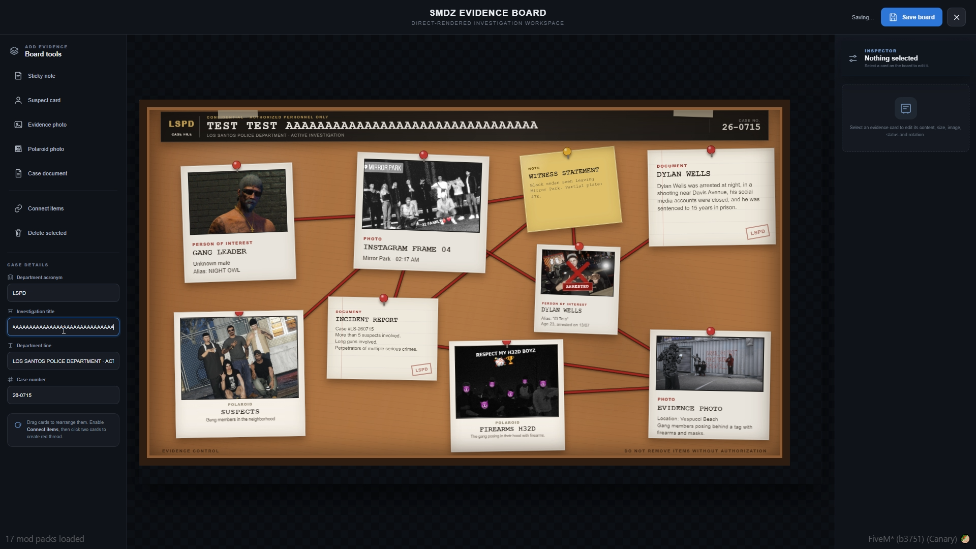976x549 pixels.
Task: Select the Case number field 26-0715
Action: 63,395
